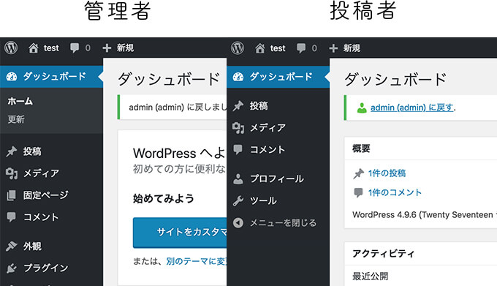Click 新規 label in the contributor bar

pyautogui.click(x=352, y=48)
